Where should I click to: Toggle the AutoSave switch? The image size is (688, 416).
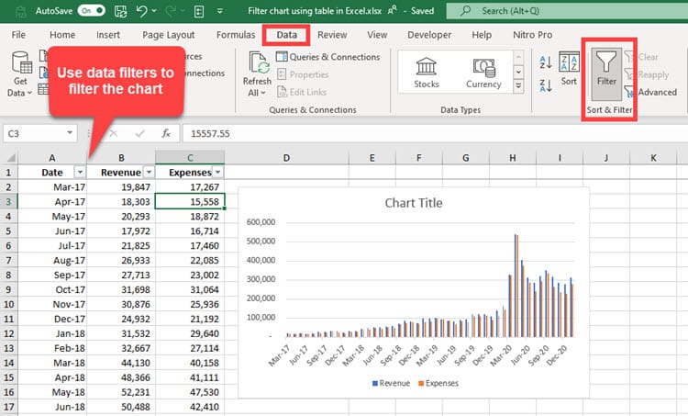point(91,11)
